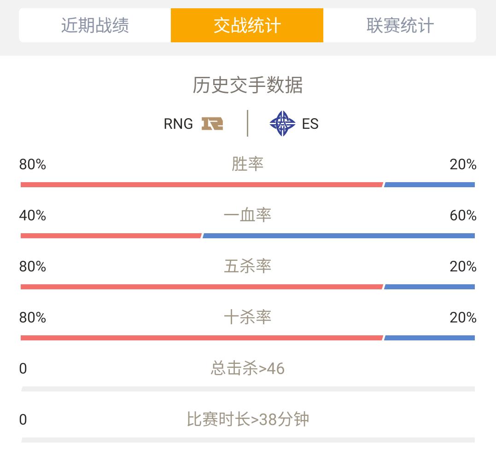
Task: Click the red 胜率 bar segment
Action: point(202,185)
